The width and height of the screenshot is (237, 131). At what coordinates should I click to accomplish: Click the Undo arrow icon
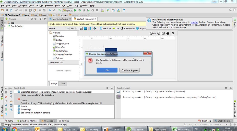16,10
